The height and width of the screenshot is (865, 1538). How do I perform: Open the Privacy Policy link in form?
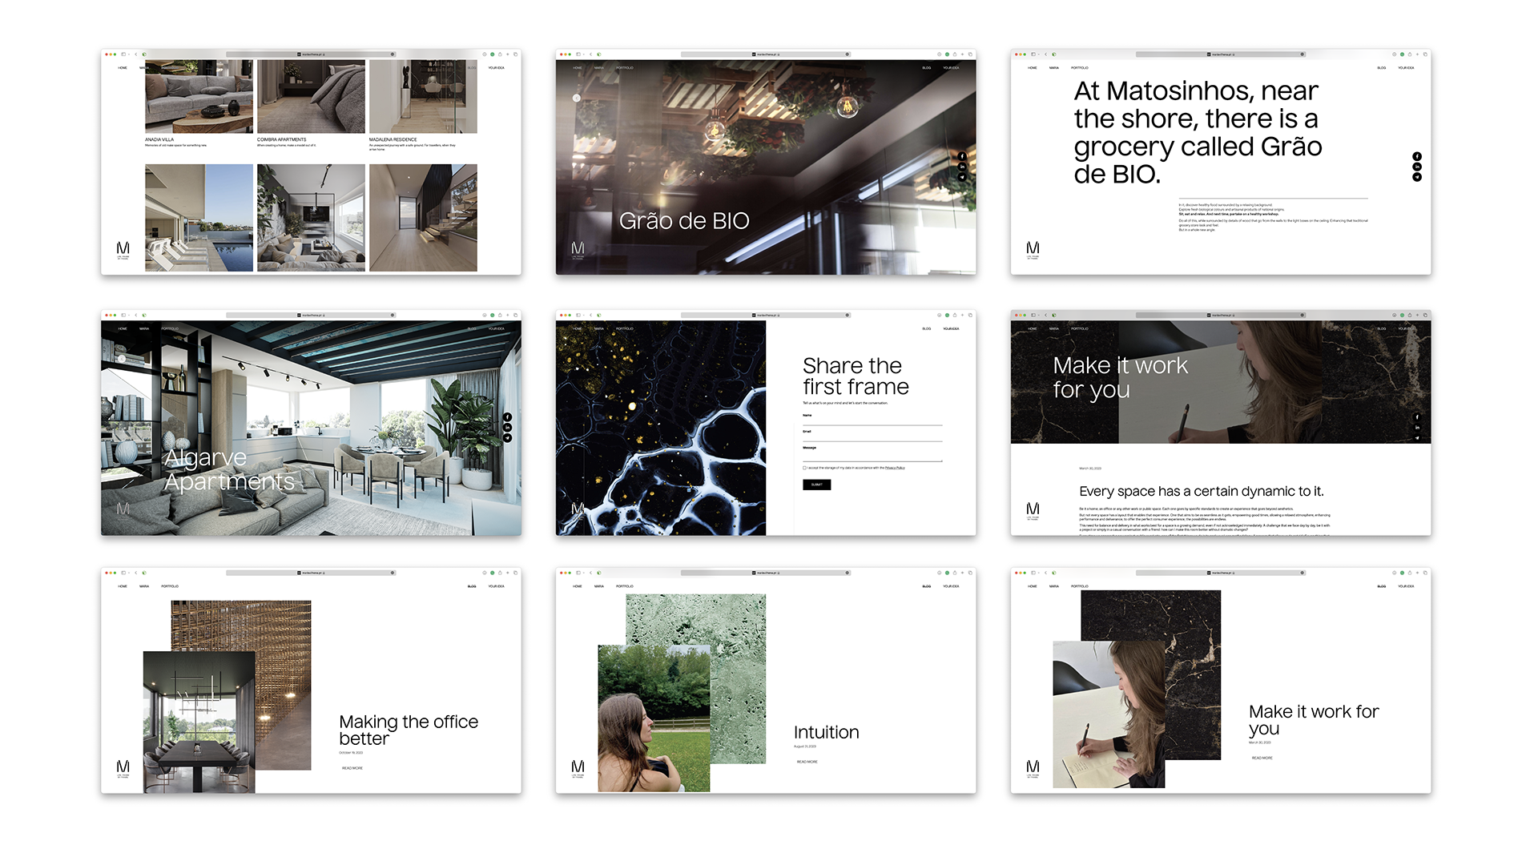tap(895, 468)
